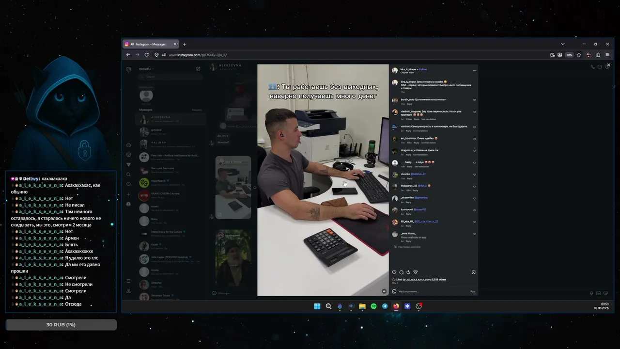Click the Instagram logo in the sidebar

pos(128,69)
